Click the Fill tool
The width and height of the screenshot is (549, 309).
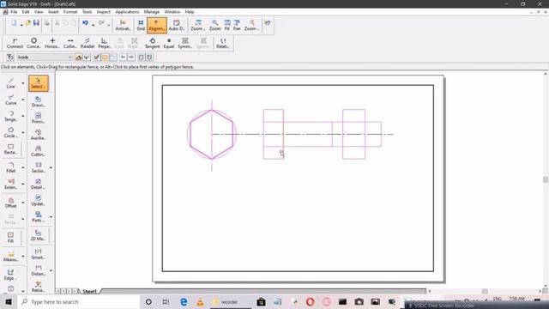click(x=11, y=238)
